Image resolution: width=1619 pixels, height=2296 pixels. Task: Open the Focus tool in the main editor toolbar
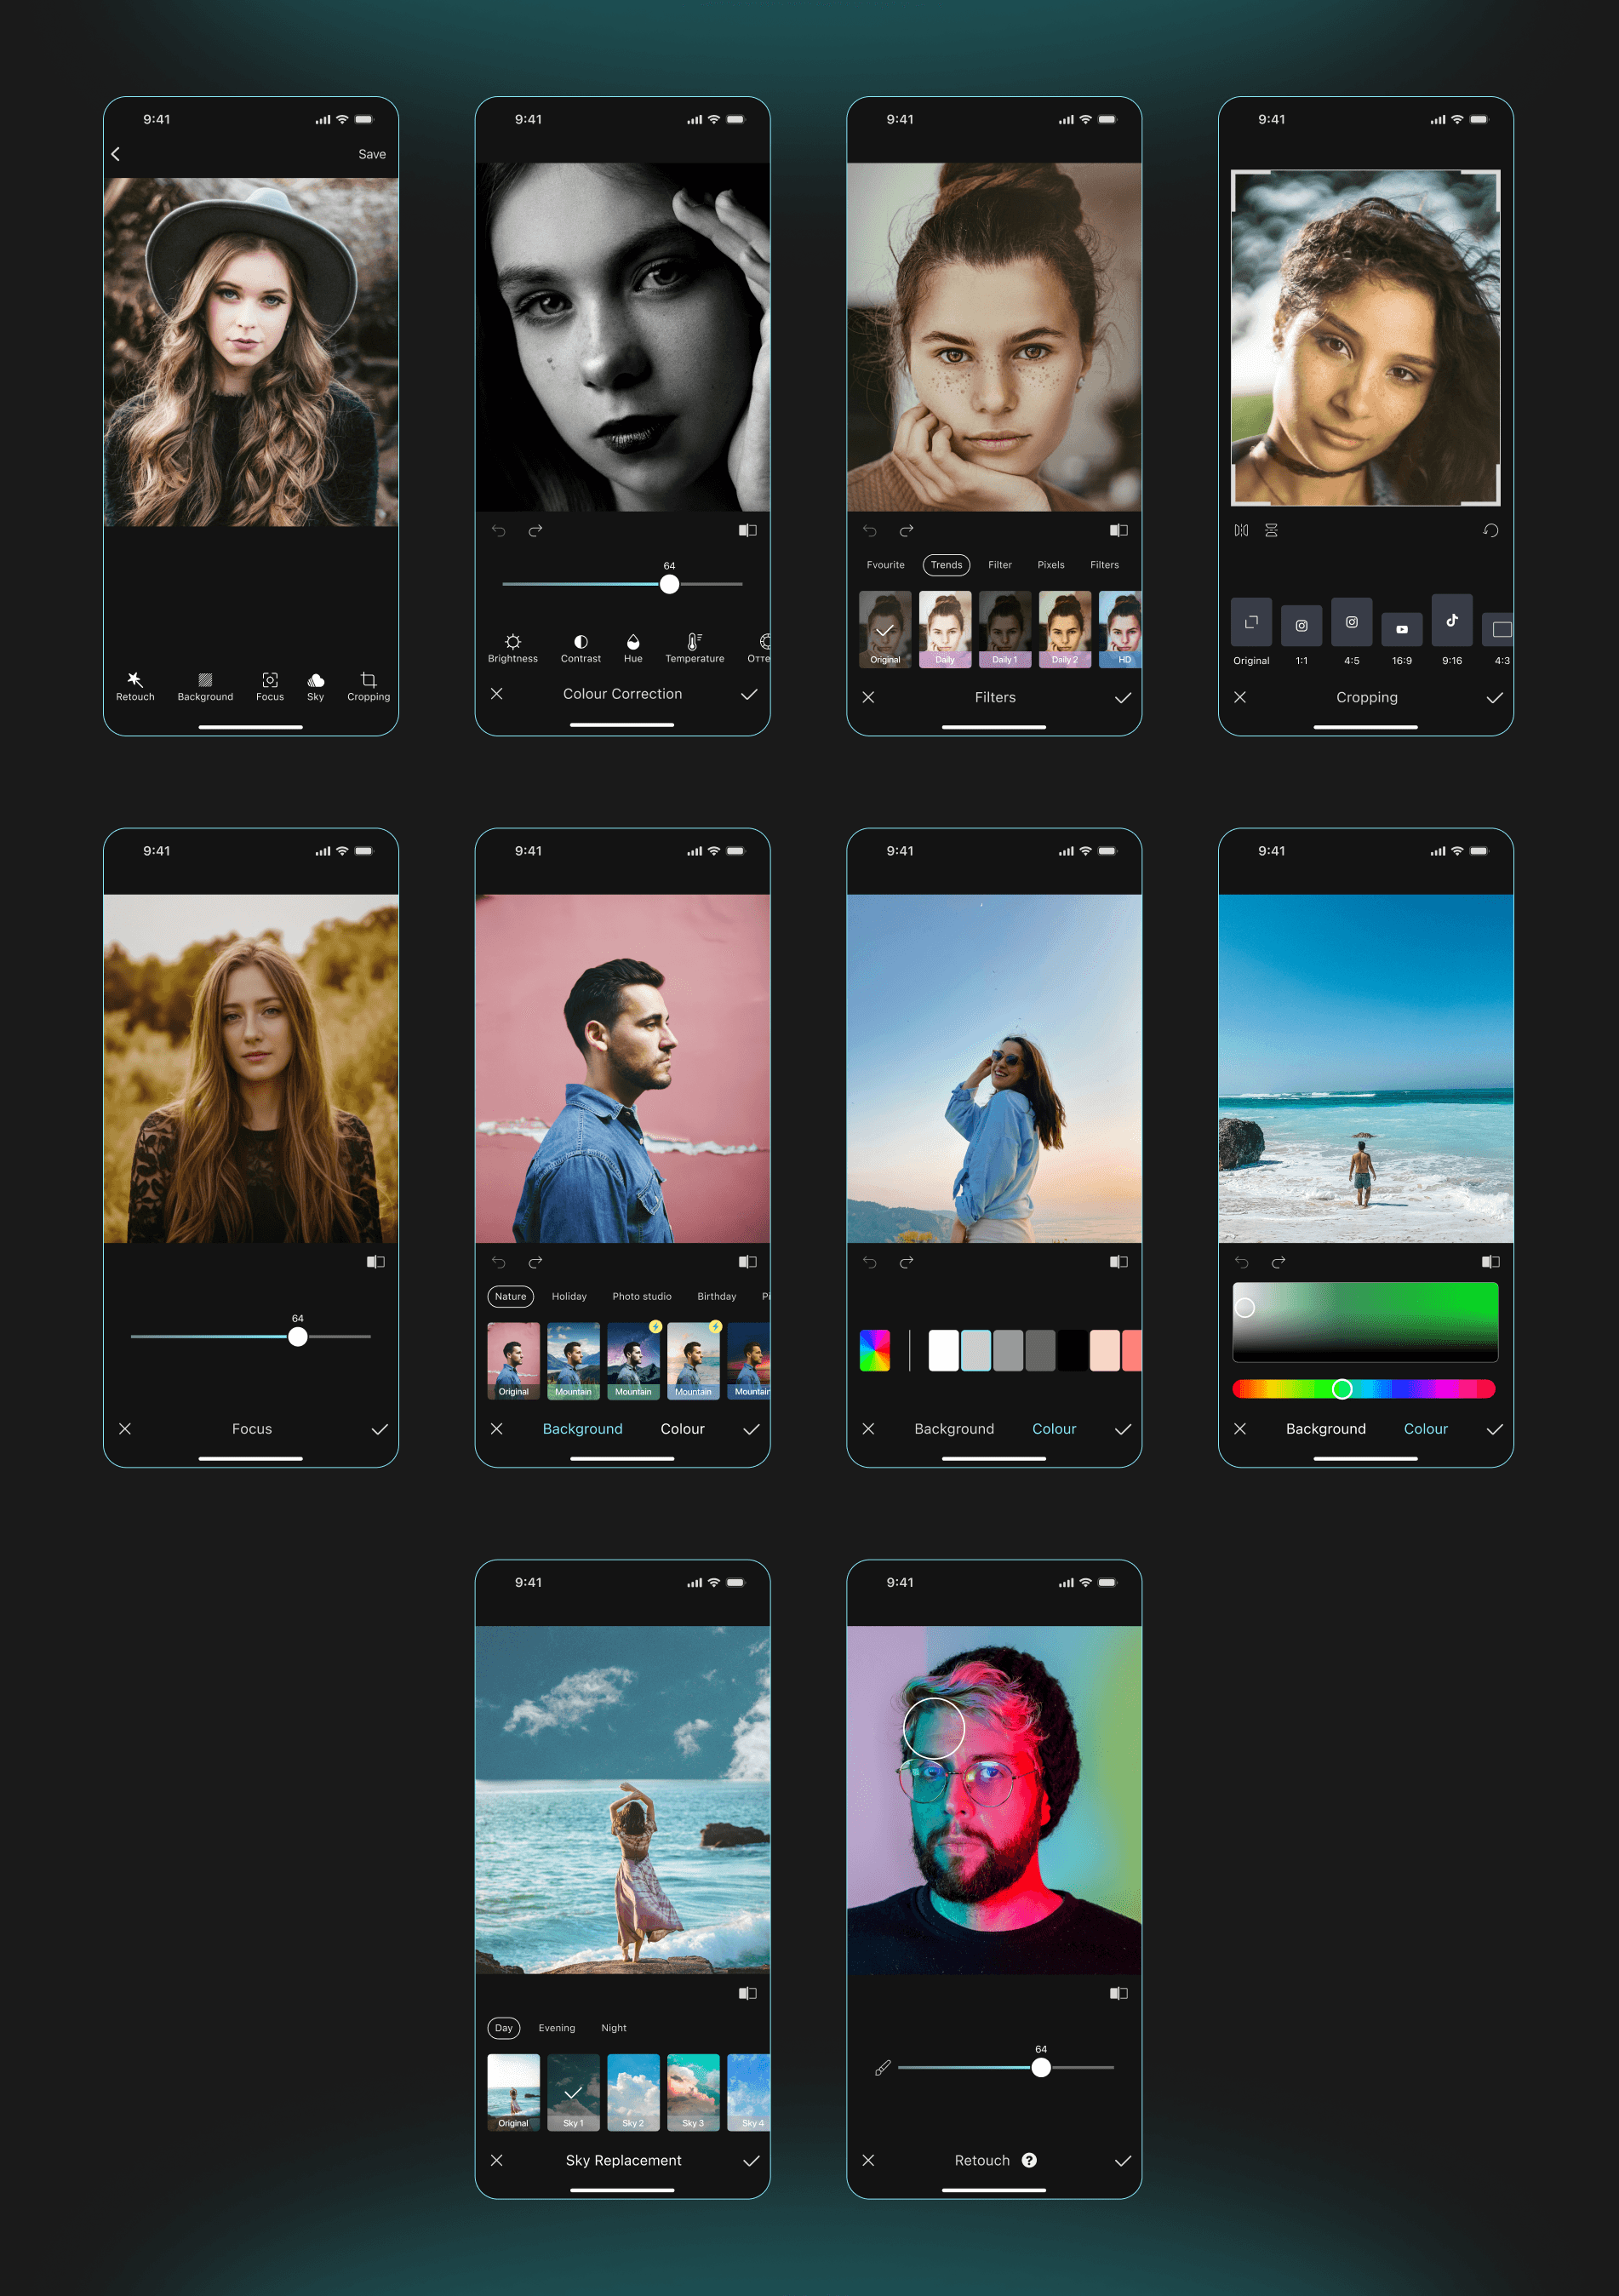click(270, 686)
